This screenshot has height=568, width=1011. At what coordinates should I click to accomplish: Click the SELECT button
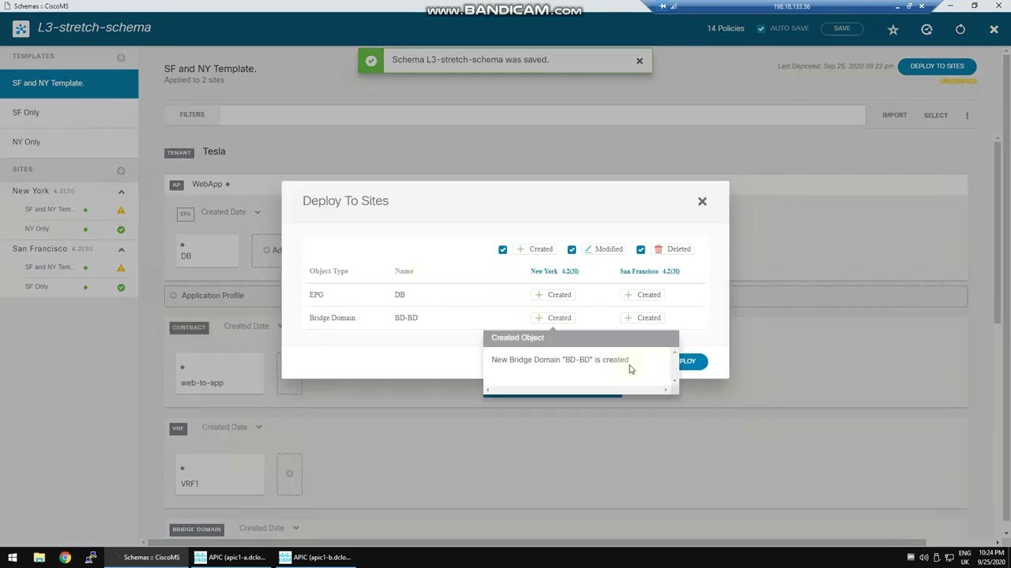935,115
